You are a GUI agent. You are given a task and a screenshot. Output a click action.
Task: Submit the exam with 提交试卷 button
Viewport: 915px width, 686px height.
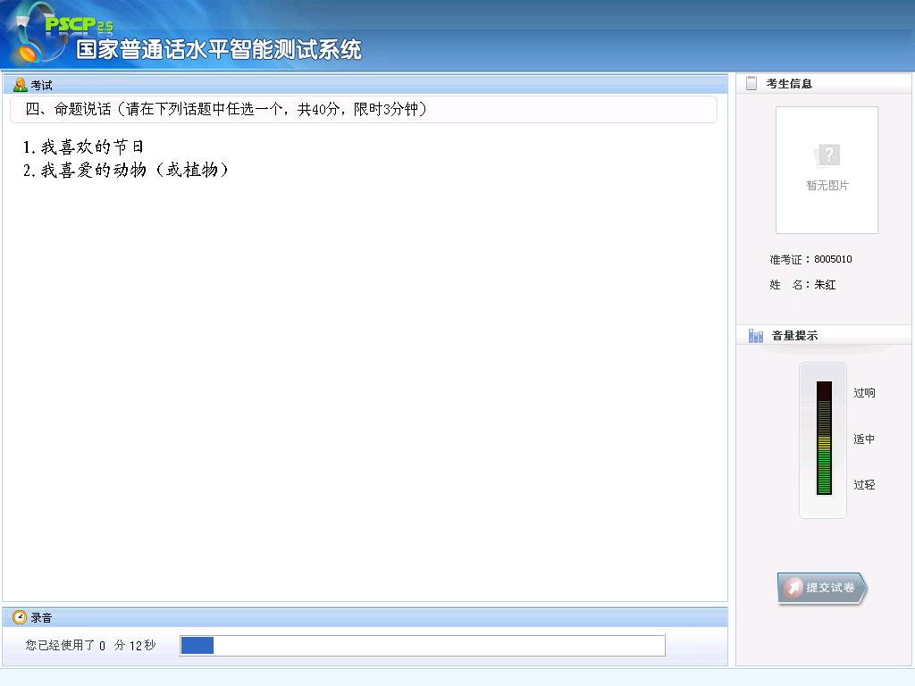822,588
